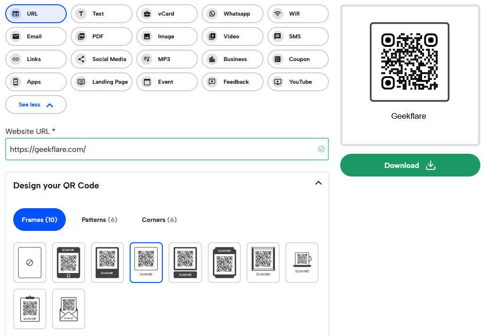Select frame with separate SCAN ME banner
The image size is (486, 335).
coord(186,263)
